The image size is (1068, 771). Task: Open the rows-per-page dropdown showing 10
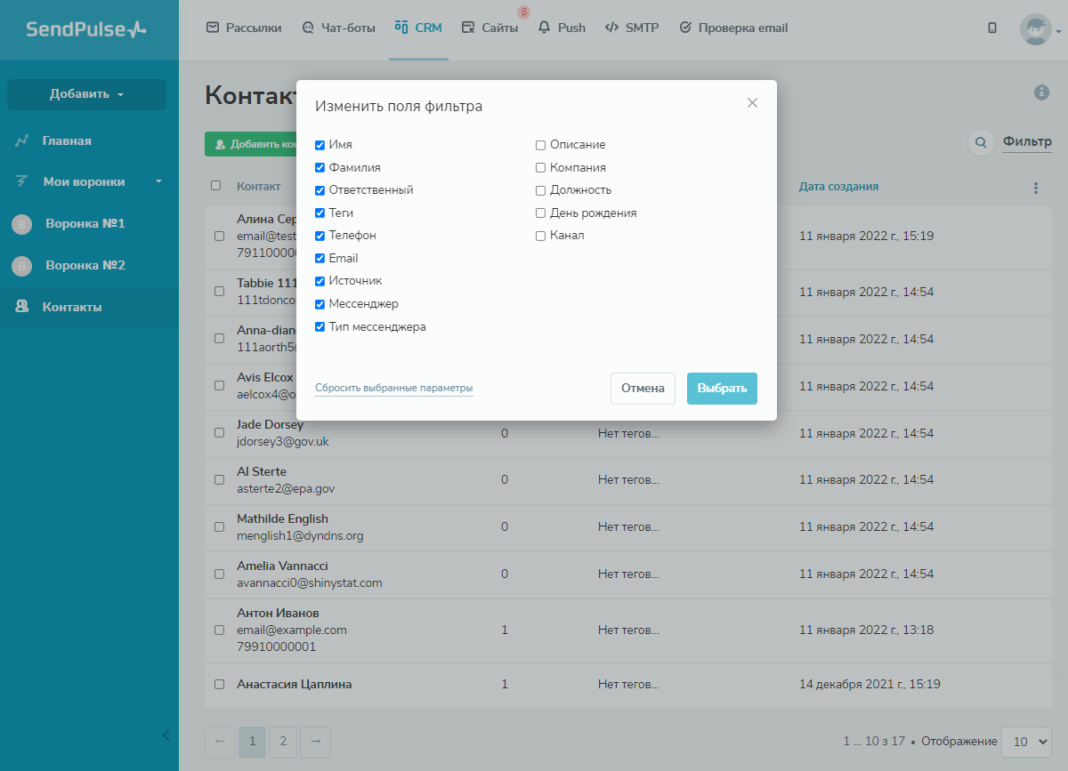(1026, 741)
